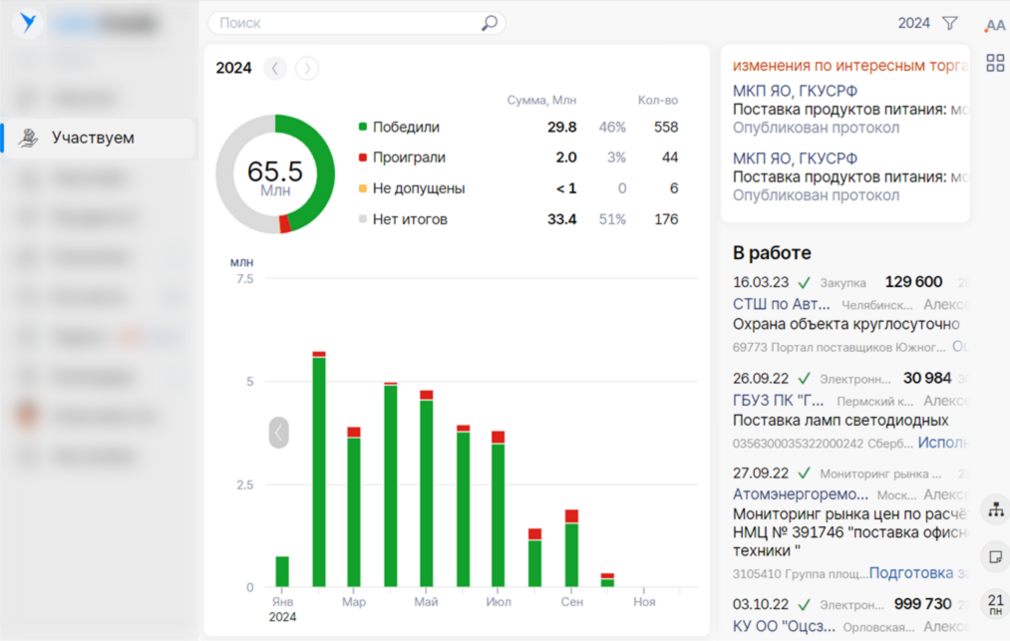
Task: Open the В работе section heading
Action: click(x=772, y=253)
